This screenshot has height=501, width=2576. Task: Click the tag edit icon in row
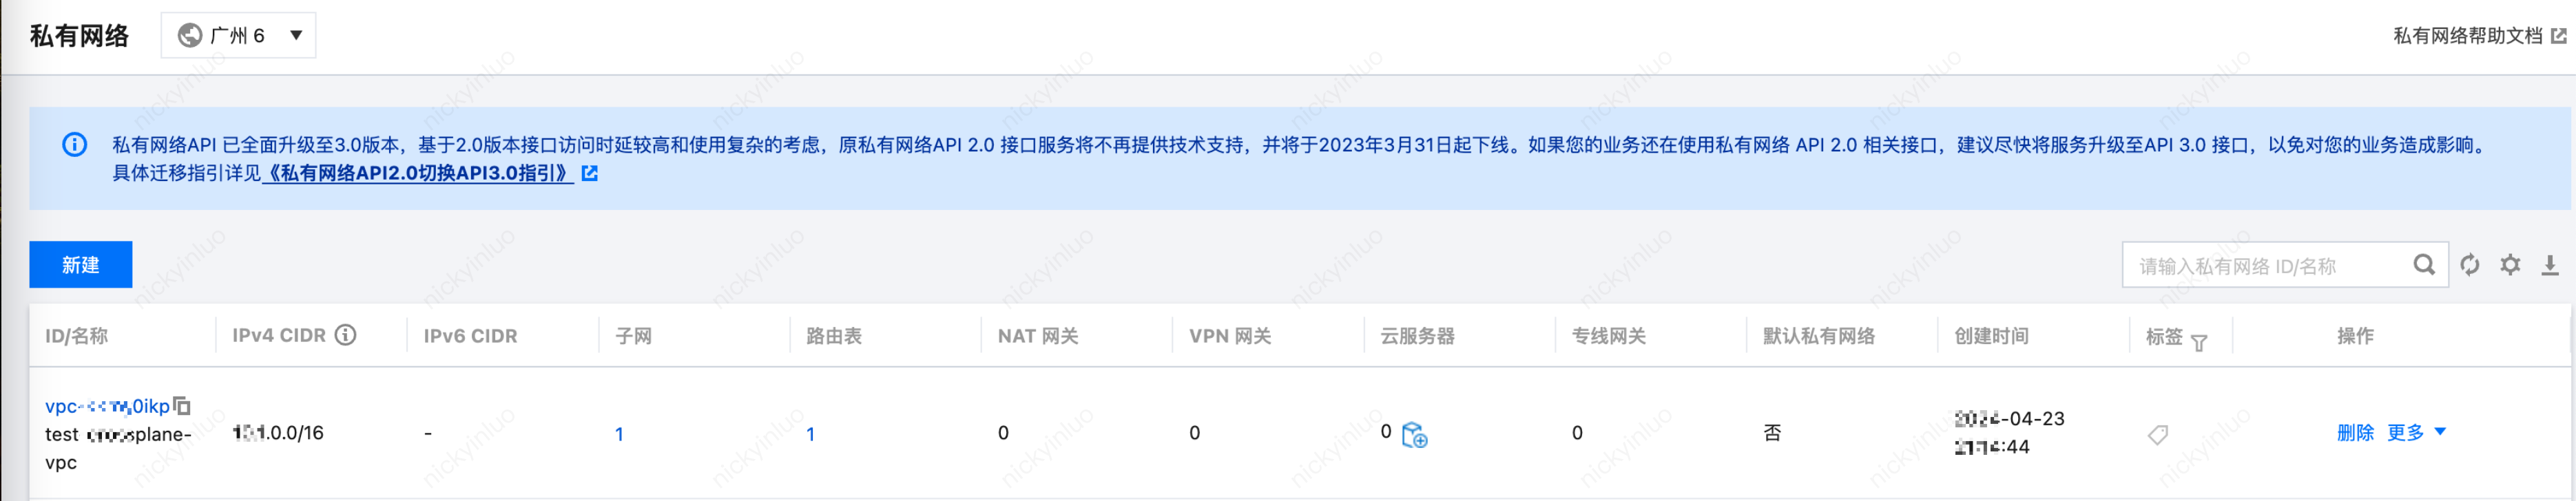2157,434
